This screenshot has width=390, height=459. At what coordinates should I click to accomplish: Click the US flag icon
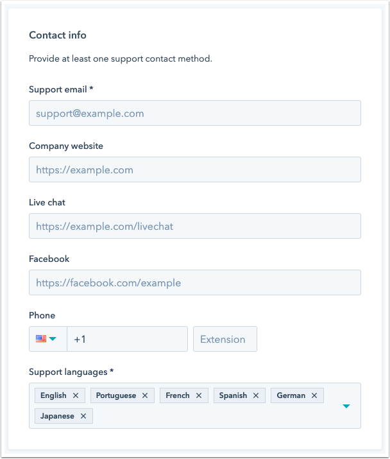pyautogui.click(x=41, y=339)
